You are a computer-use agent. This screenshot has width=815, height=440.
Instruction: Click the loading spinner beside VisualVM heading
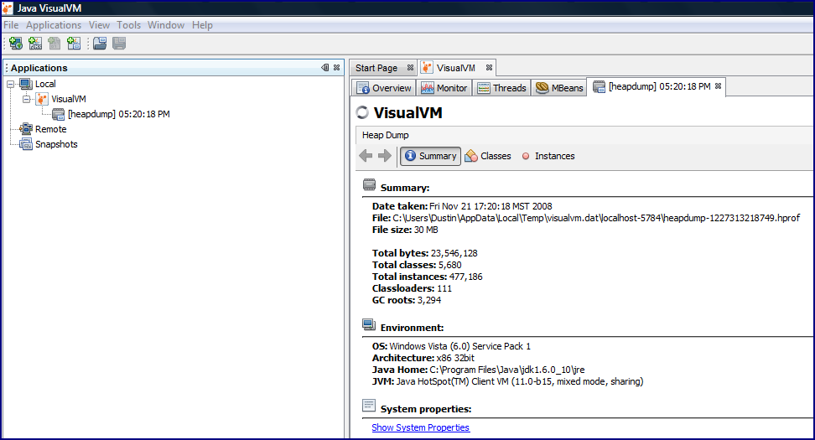(x=362, y=113)
